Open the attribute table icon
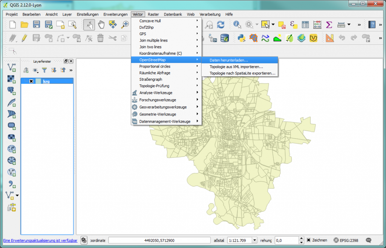The height and width of the screenshot is (248, 386). [x=305, y=24]
